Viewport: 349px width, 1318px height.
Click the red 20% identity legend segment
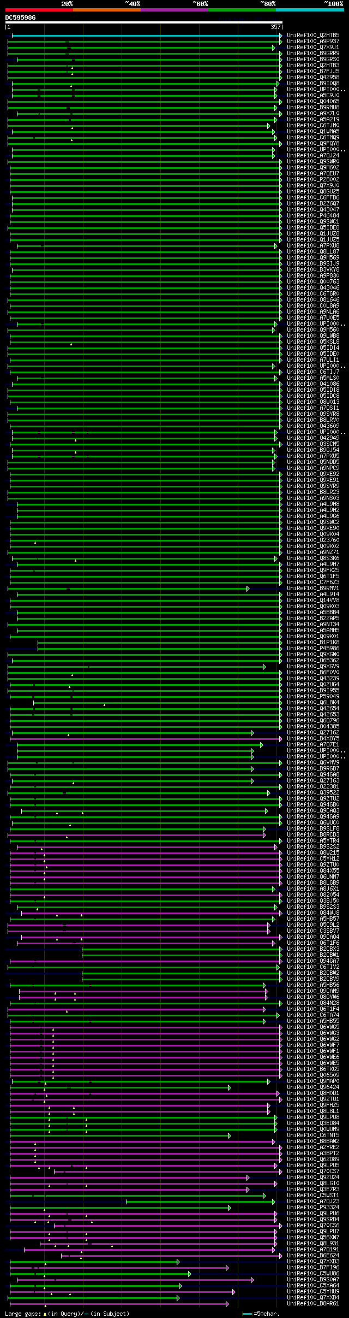39,10
